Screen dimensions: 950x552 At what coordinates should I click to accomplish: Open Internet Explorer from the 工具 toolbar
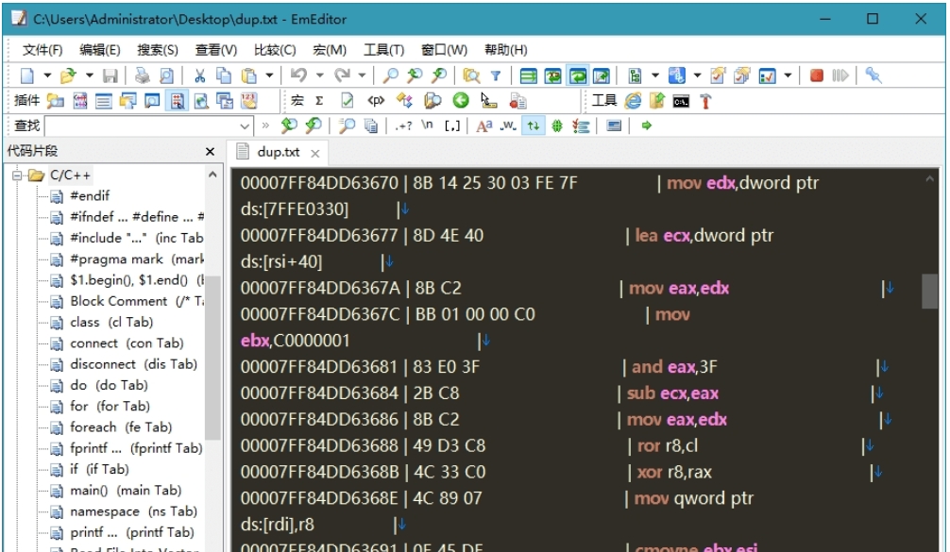click(633, 99)
